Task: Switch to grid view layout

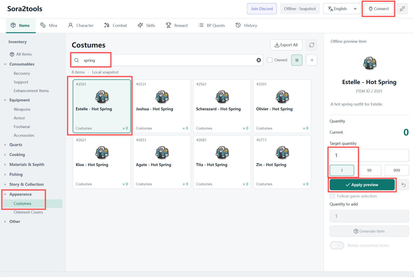Action: tap(297, 60)
